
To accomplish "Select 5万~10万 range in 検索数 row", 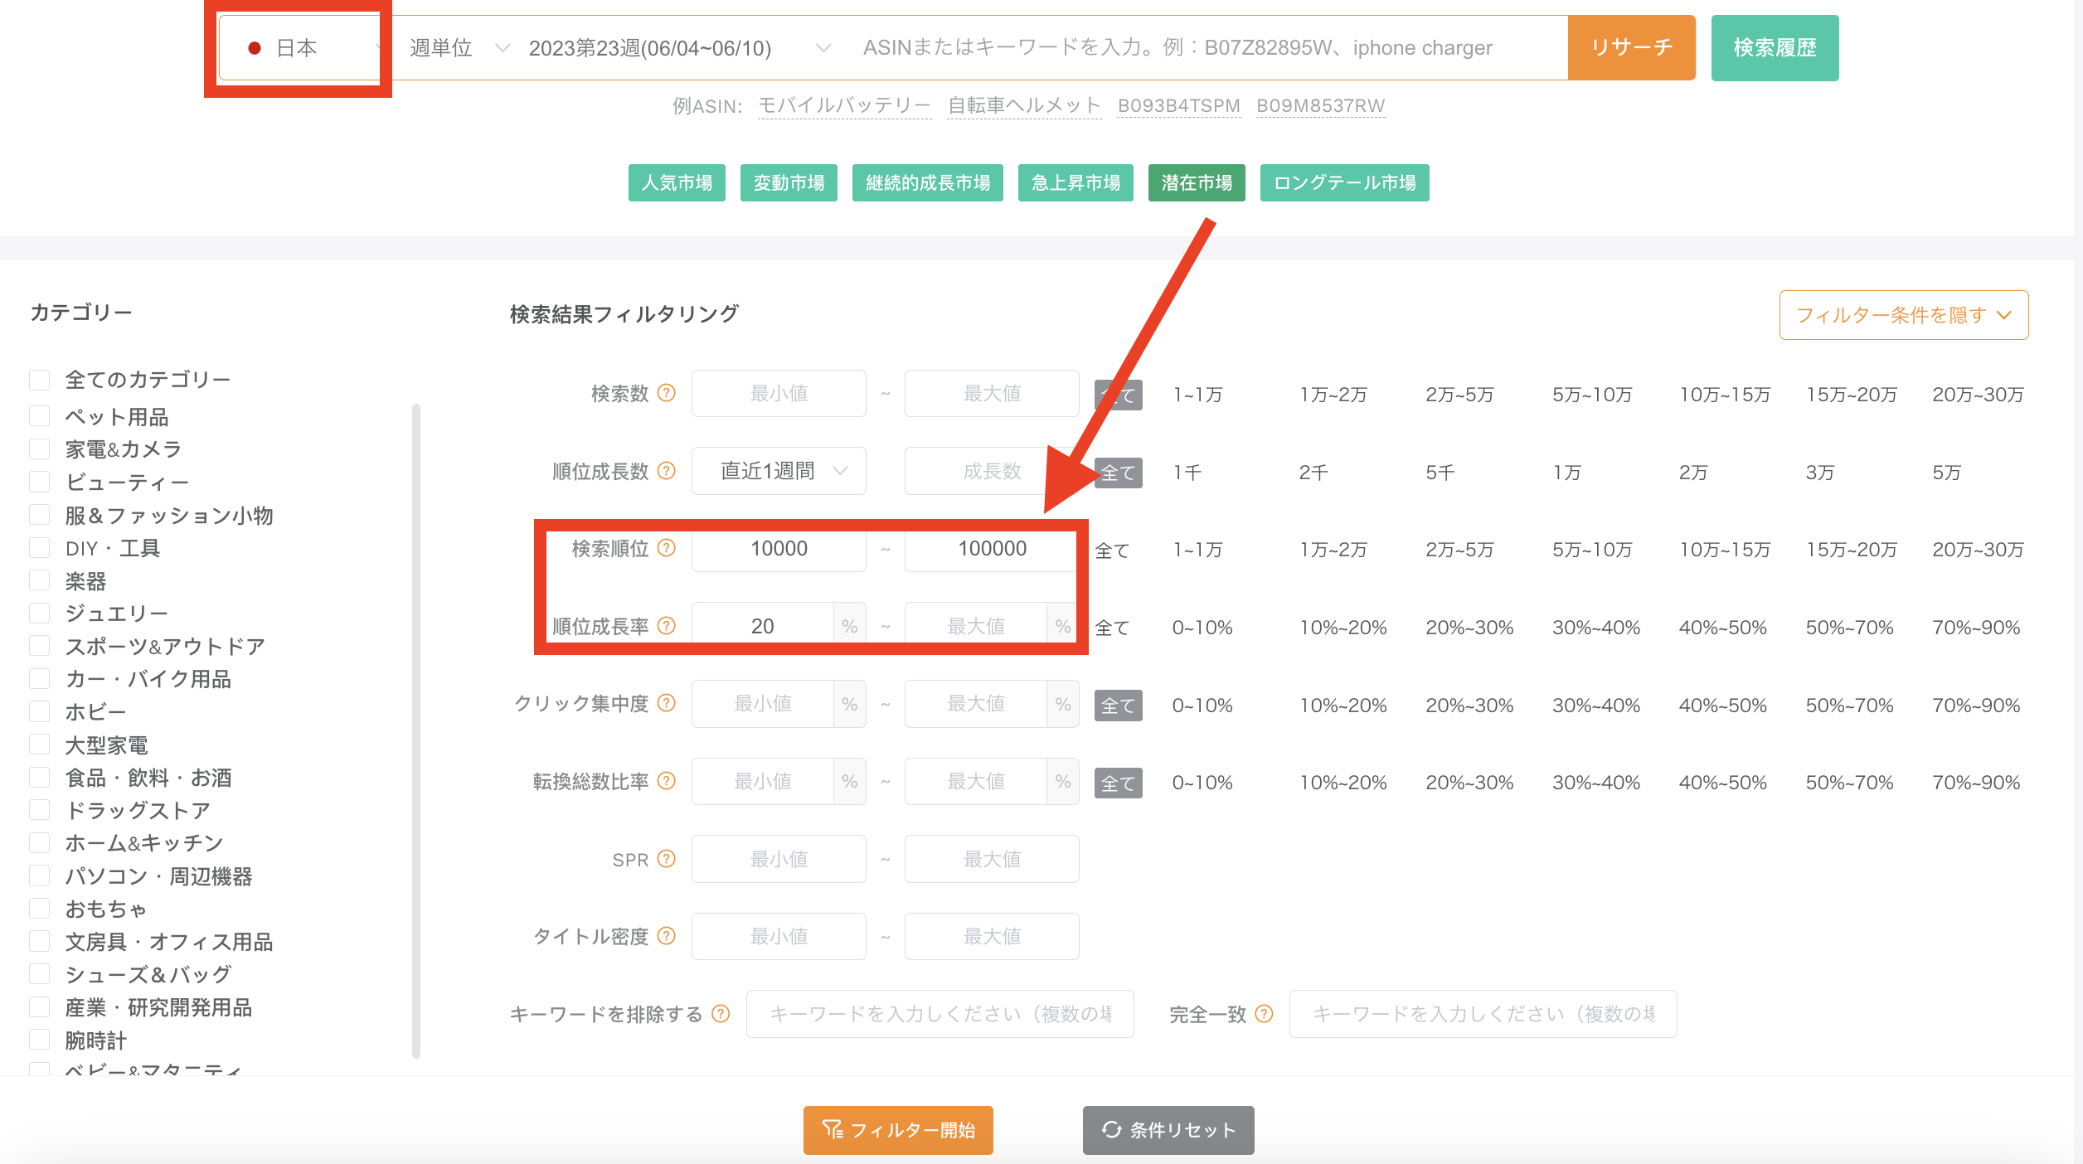I will point(1592,395).
